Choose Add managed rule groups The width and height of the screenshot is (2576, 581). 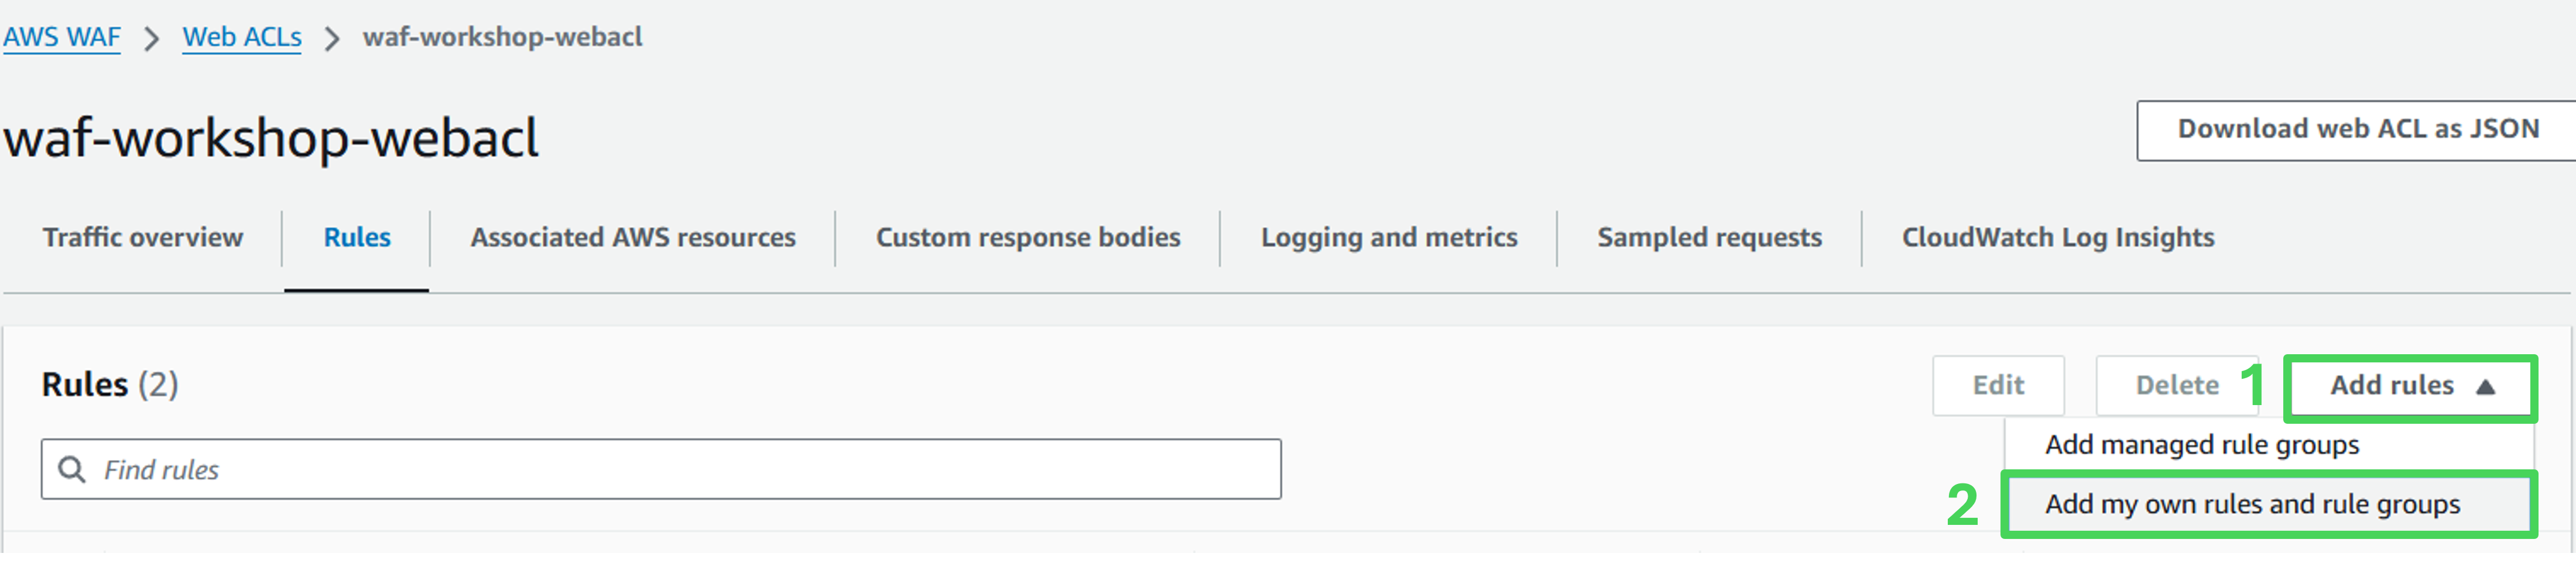pos(2201,445)
